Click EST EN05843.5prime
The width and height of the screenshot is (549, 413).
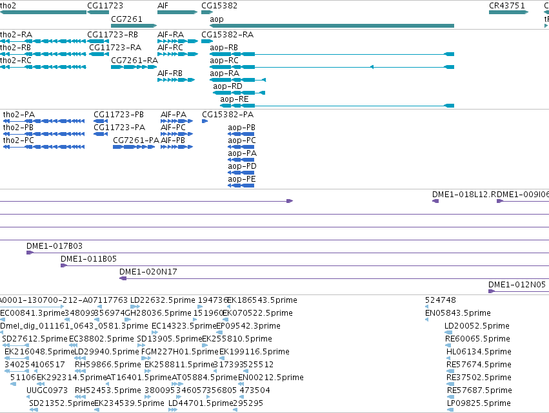coord(427,320)
